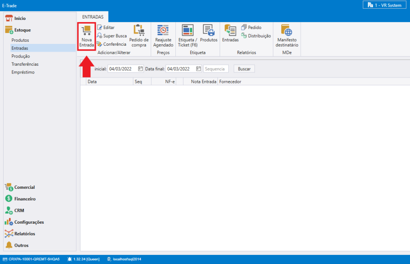Open the Comercial module

point(20,187)
